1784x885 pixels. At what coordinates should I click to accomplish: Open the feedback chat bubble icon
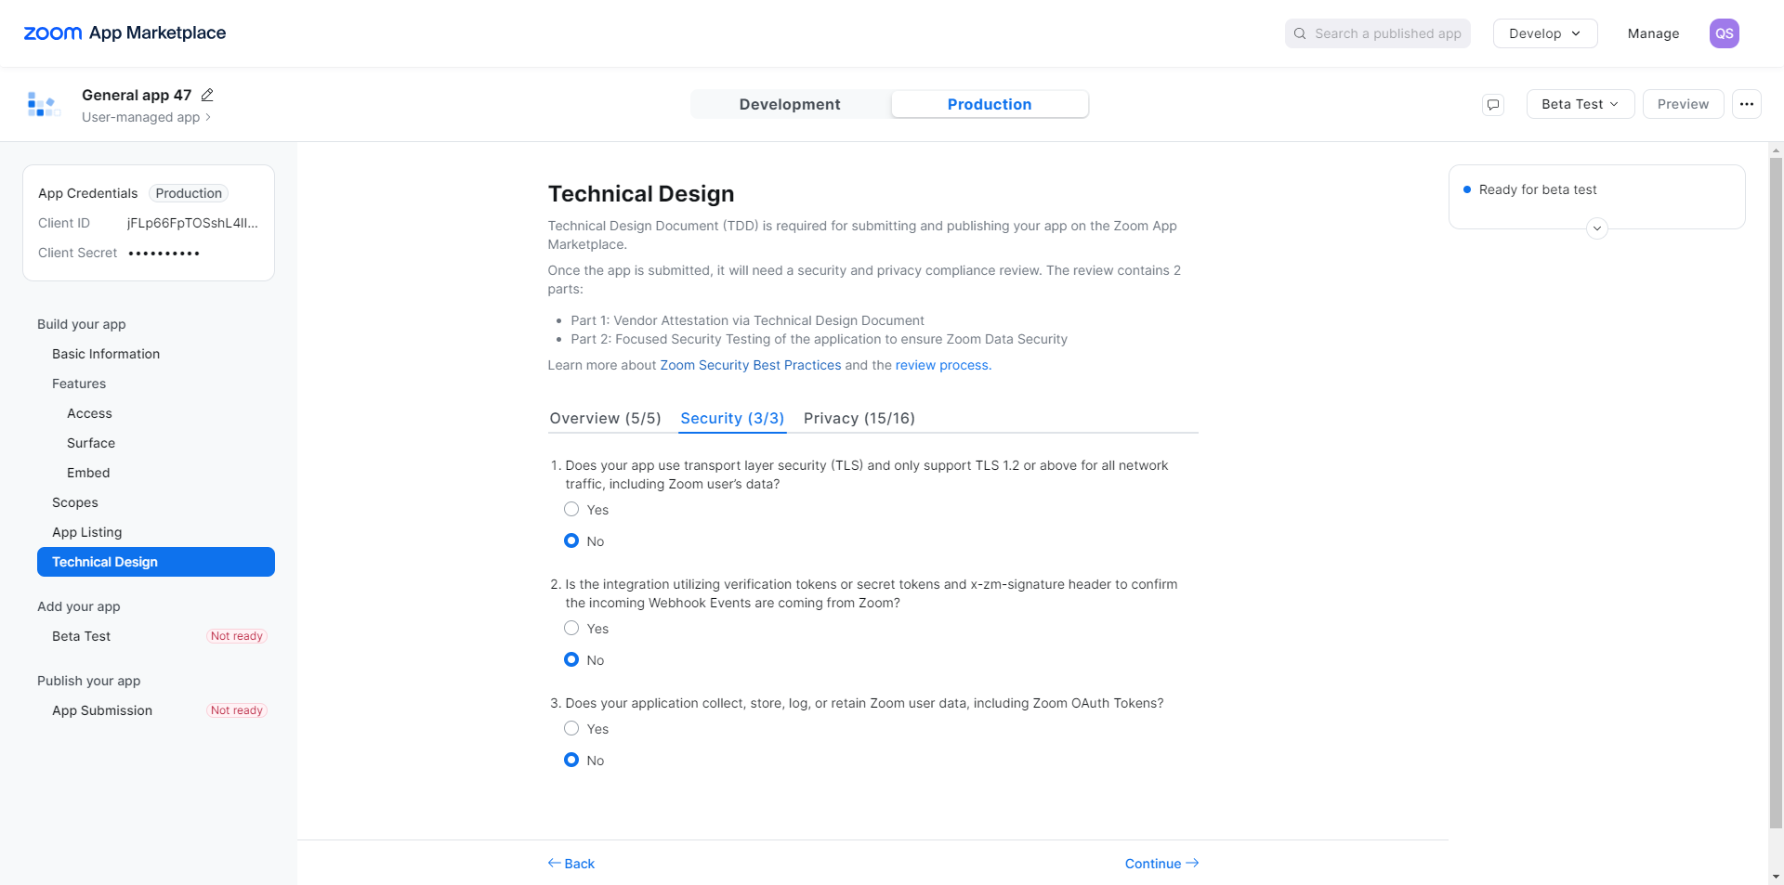point(1493,104)
